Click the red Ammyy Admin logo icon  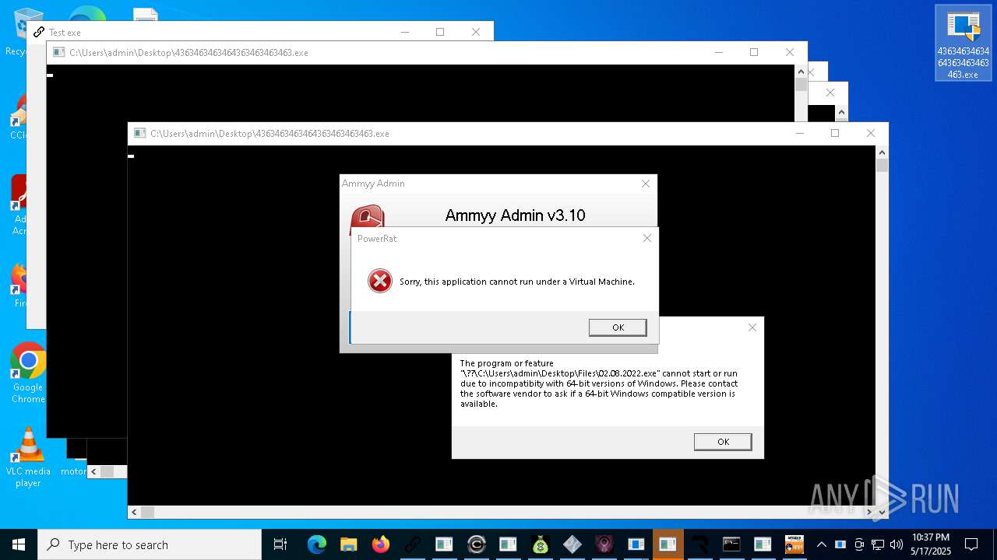(x=367, y=215)
